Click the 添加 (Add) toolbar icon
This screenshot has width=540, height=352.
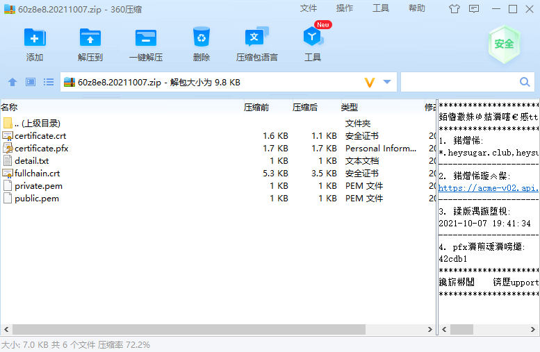coord(34,38)
